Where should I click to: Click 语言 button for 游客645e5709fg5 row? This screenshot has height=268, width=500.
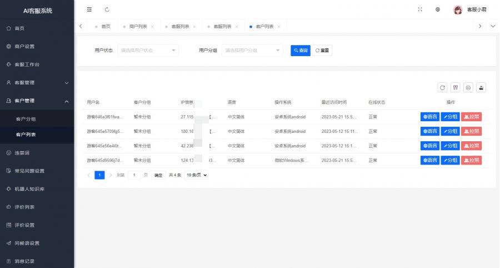[430, 131]
